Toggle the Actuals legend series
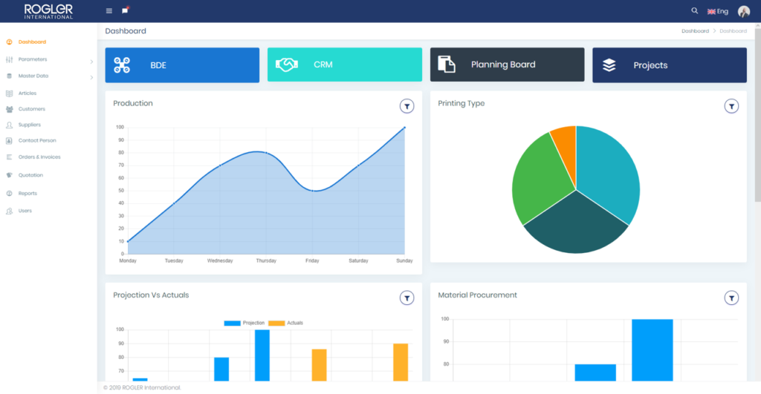Image resolution: width=761 pixels, height=394 pixels. [286, 323]
